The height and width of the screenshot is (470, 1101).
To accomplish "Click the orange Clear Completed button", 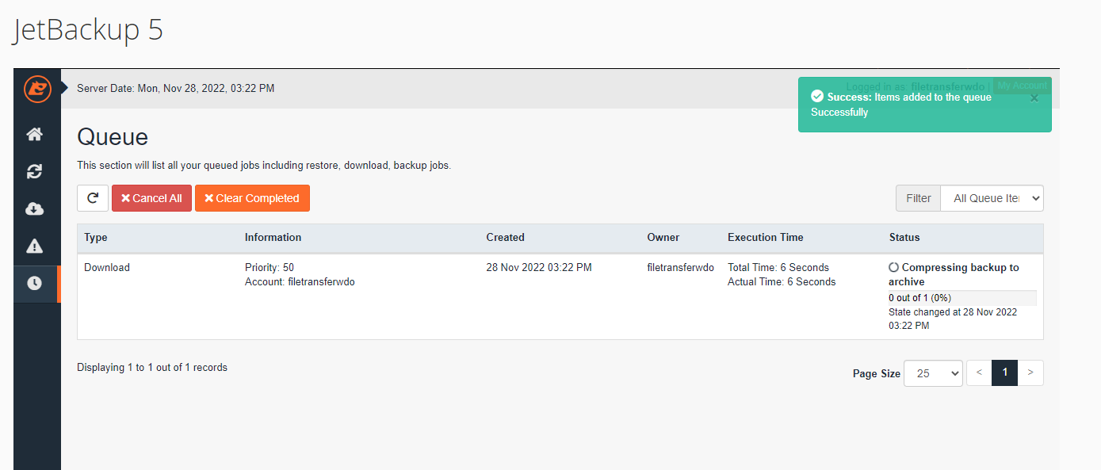I will coord(252,198).
